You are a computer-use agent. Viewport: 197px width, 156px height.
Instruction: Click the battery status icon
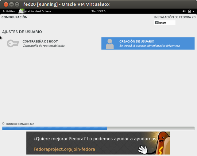[x=189, y=11]
